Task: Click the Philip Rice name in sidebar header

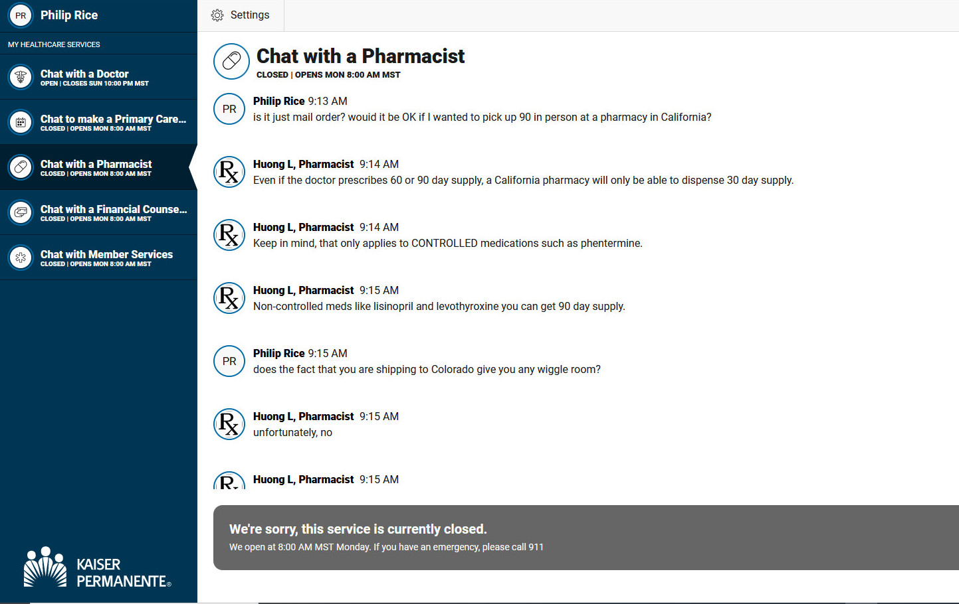Action: point(69,15)
